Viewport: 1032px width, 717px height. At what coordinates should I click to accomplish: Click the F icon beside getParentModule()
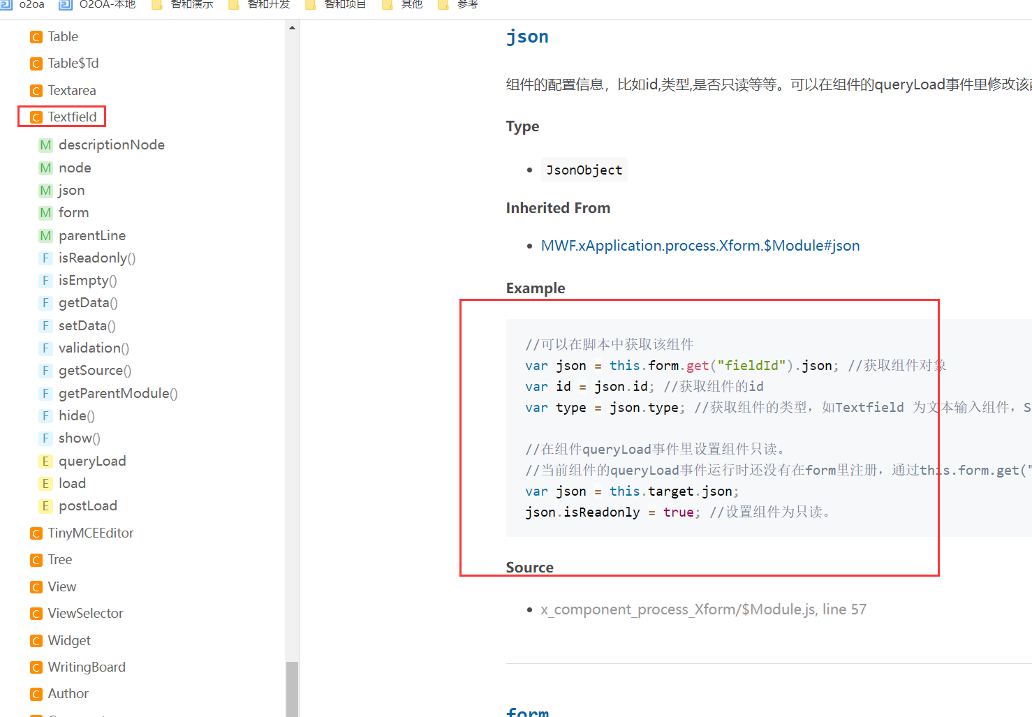(45, 394)
